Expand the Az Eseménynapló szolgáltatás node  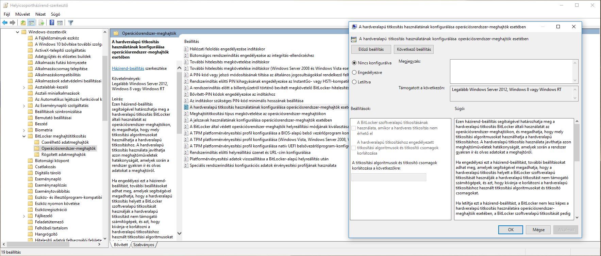pos(24,106)
